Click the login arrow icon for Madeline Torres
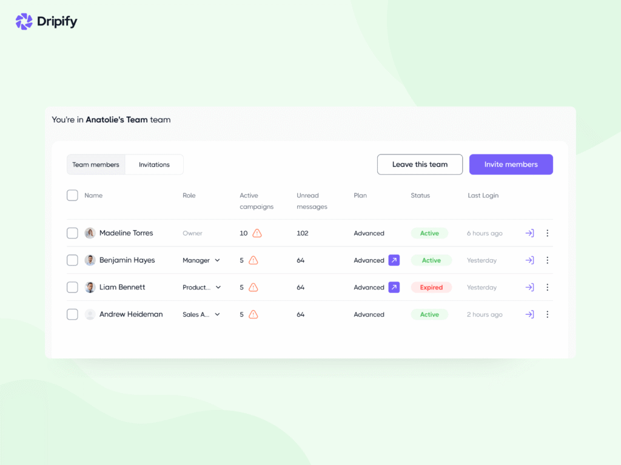This screenshot has width=621, height=465. 529,232
